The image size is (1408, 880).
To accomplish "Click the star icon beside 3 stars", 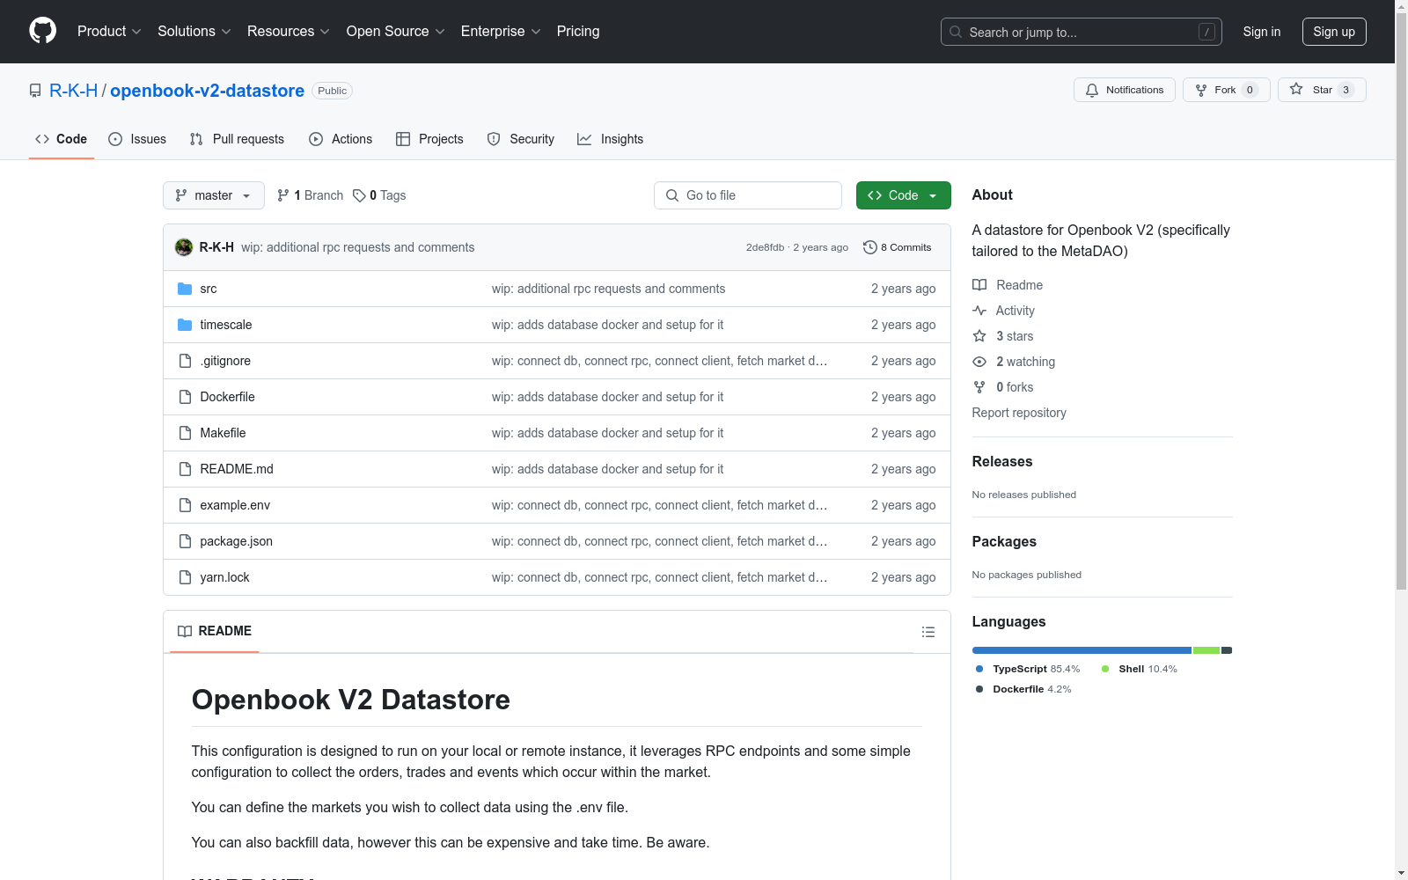I will 979,336.
